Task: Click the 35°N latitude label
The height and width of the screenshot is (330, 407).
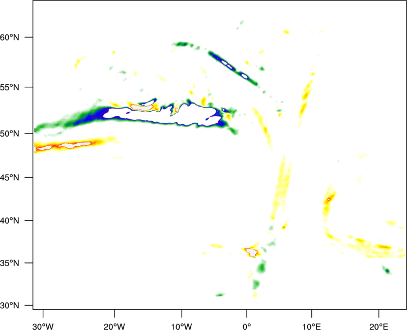Action: pyautogui.click(x=10, y=263)
